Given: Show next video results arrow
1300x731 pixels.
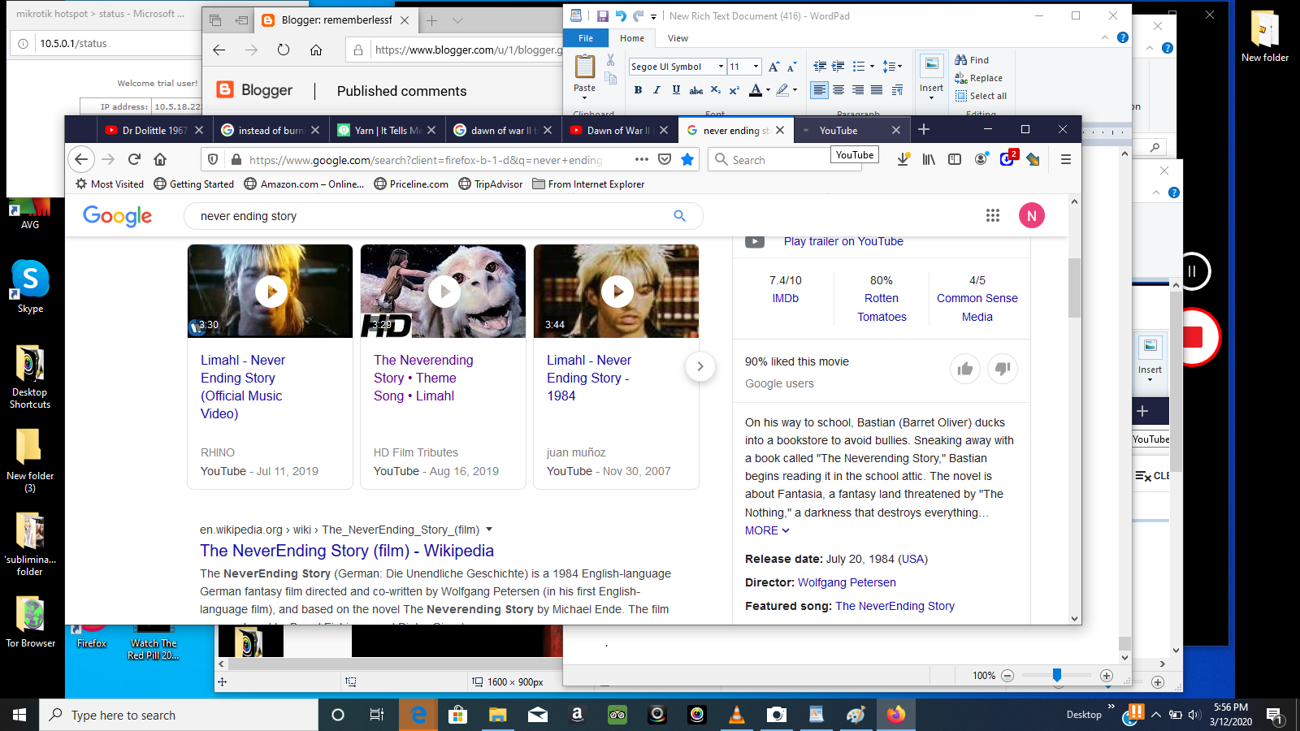Looking at the screenshot, I should click(x=700, y=367).
